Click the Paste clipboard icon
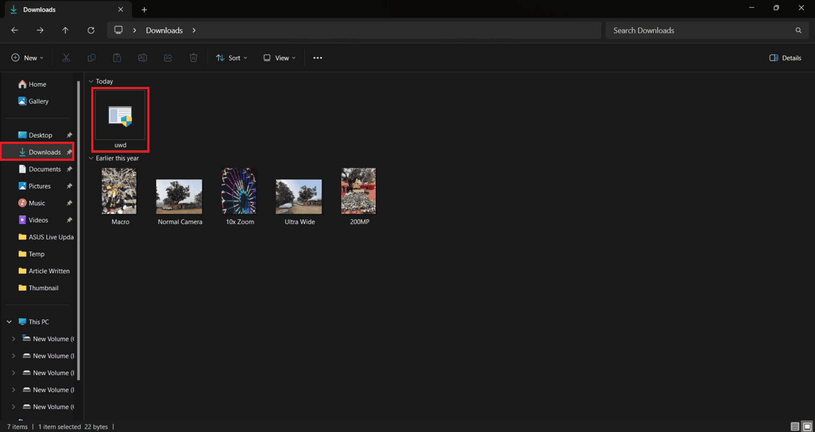The image size is (815, 432). (x=117, y=58)
